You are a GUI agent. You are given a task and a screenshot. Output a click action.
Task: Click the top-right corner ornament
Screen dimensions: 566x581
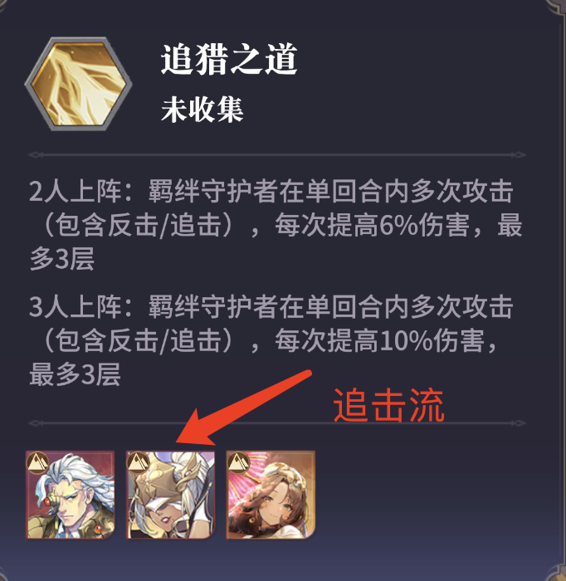pyautogui.click(x=555, y=8)
